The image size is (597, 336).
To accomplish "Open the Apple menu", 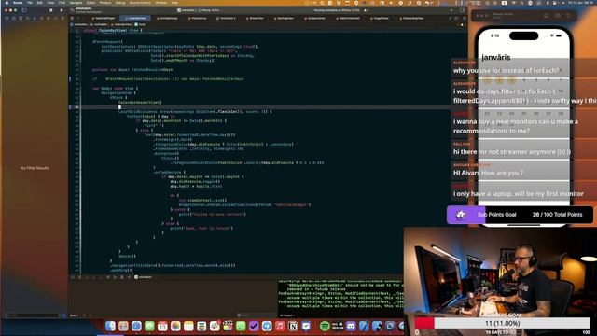I will (x=7, y=3).
